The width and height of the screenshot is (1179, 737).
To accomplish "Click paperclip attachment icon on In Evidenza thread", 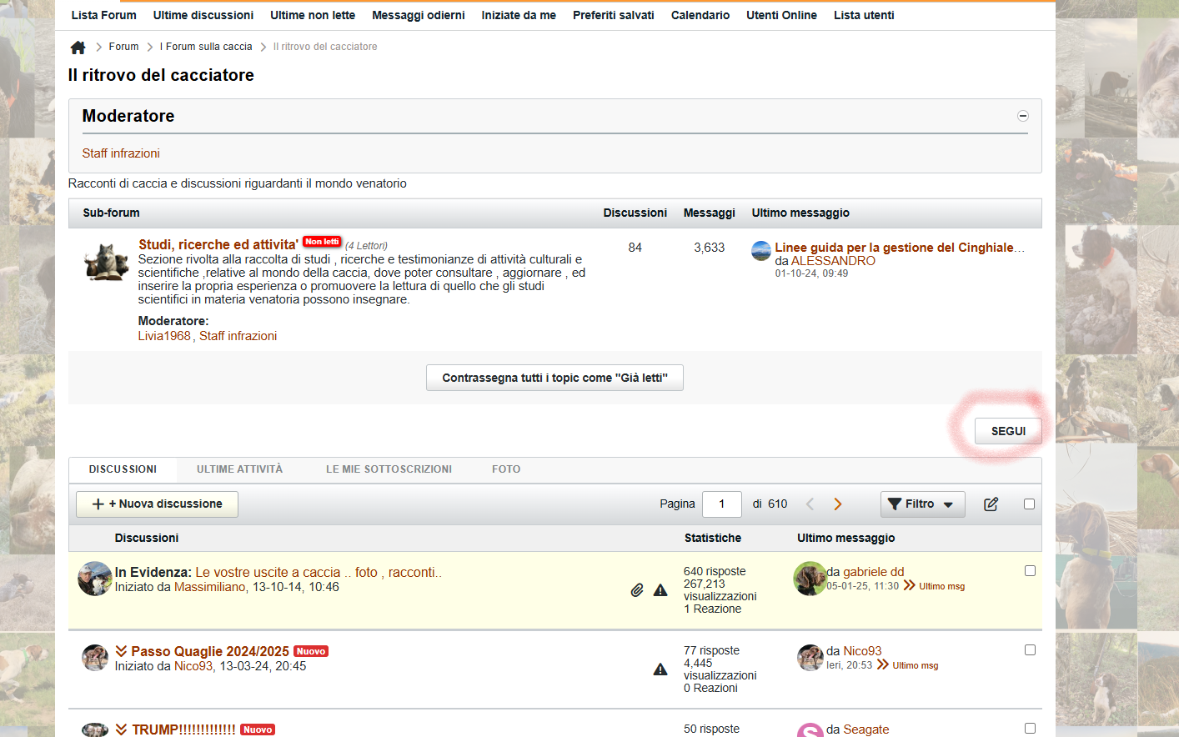I will (x=637, y=590).
